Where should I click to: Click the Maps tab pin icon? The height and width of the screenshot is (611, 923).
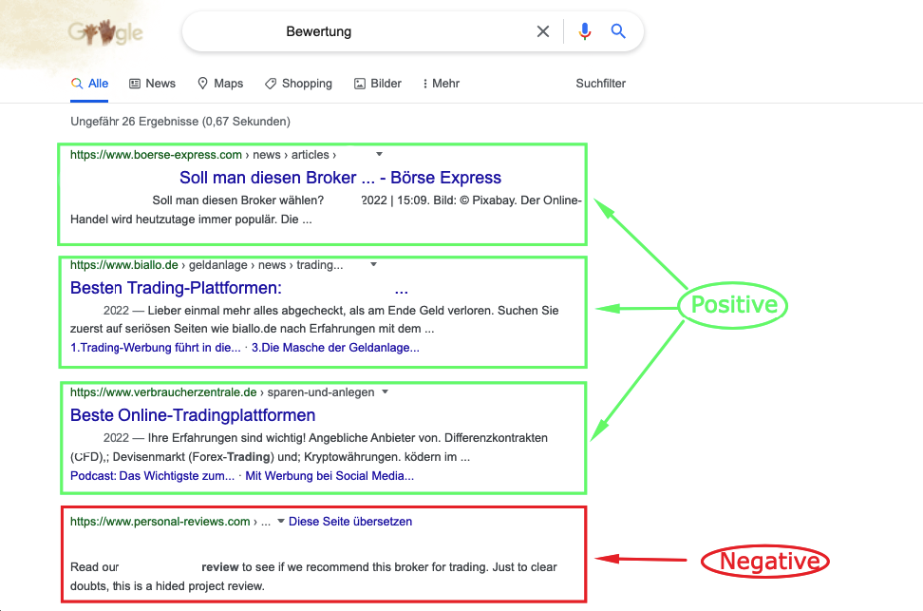[x=202, y=84]
